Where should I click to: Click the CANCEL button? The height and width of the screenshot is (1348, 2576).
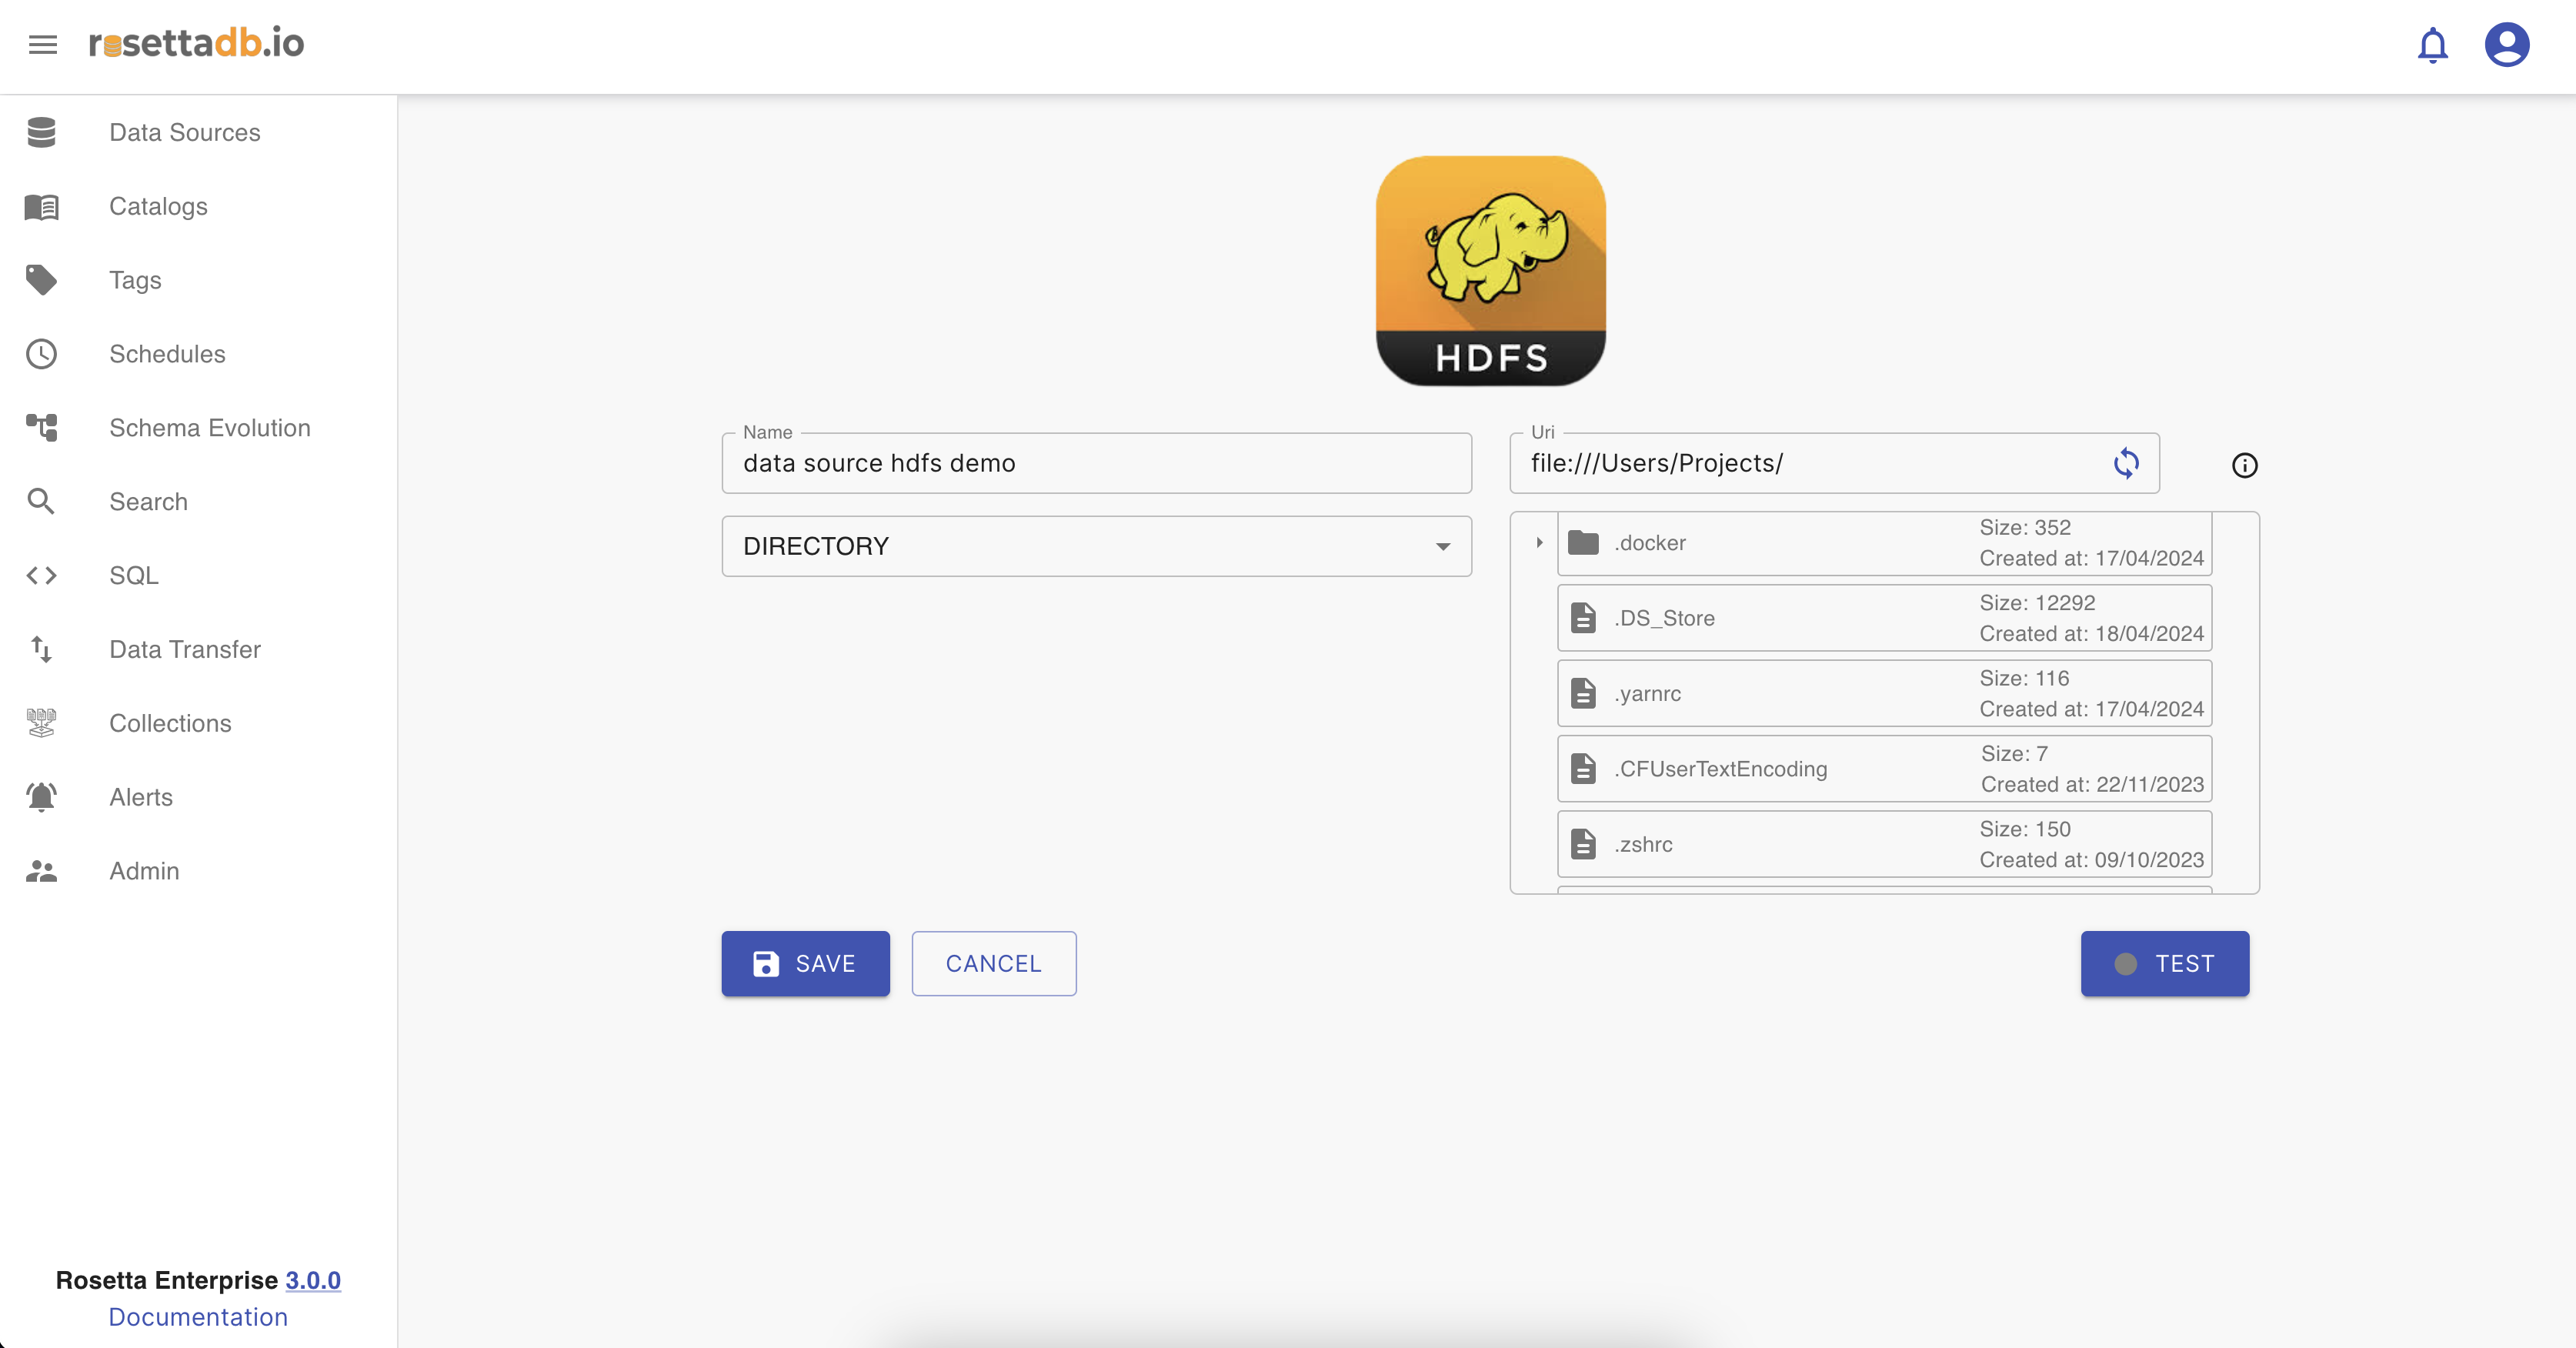pyautogui.click(x=993, y=963)
